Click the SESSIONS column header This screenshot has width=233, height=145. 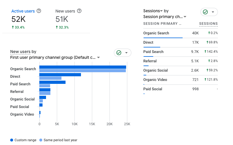(208, 24)
